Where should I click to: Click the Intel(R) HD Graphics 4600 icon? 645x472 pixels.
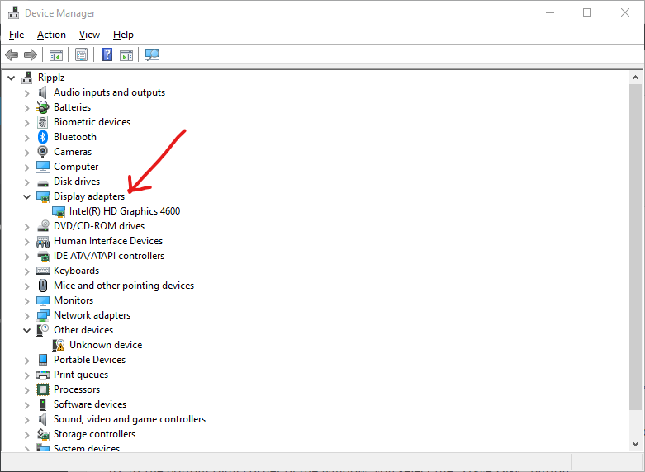click(x=59, y=211)
